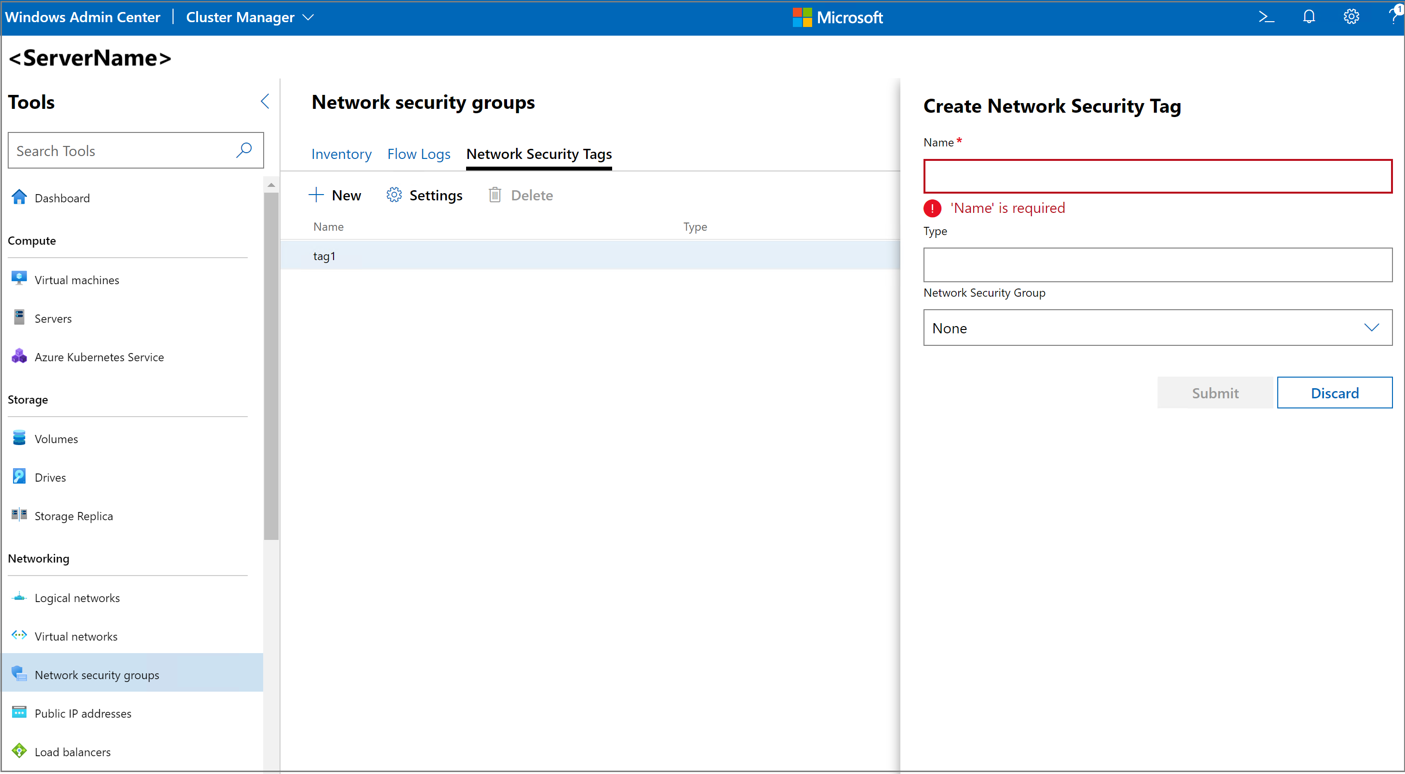Select the Logical networks tool
The height and width of the screenshot is (774, 1405).
pyautogui.click(x=77, y=597)
